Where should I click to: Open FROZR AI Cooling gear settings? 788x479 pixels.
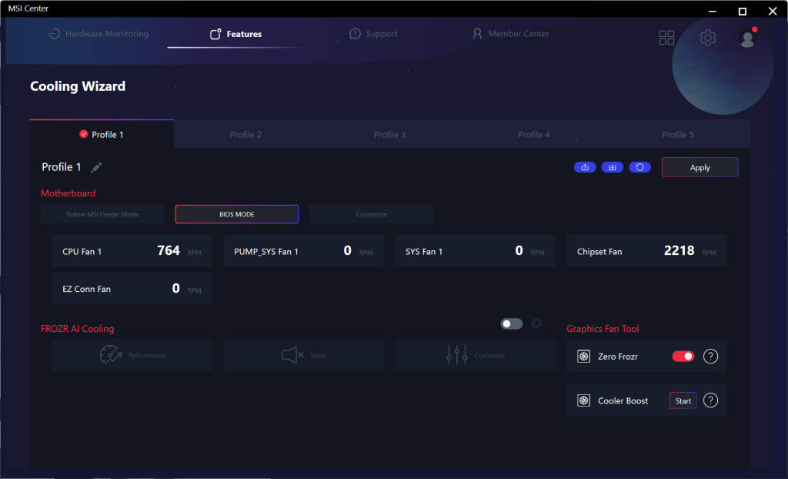(536, 323)
